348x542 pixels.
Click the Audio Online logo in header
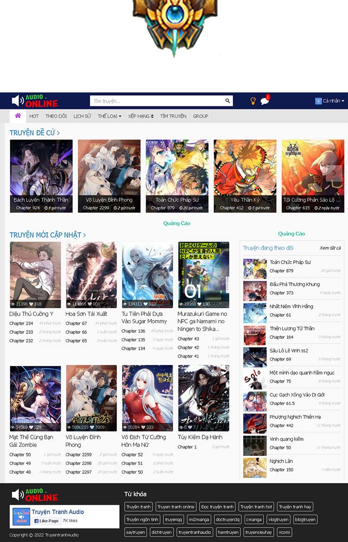coord(35,101)
